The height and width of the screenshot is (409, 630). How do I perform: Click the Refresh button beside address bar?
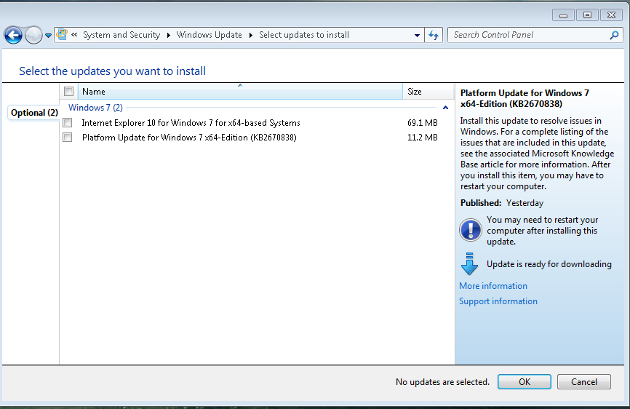click(434, 35)
